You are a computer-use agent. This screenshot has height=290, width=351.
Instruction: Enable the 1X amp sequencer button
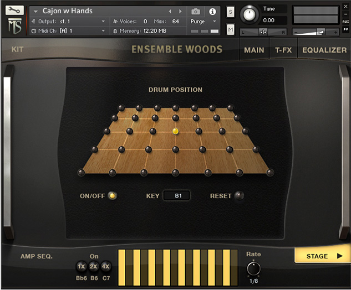pos(82,266)
